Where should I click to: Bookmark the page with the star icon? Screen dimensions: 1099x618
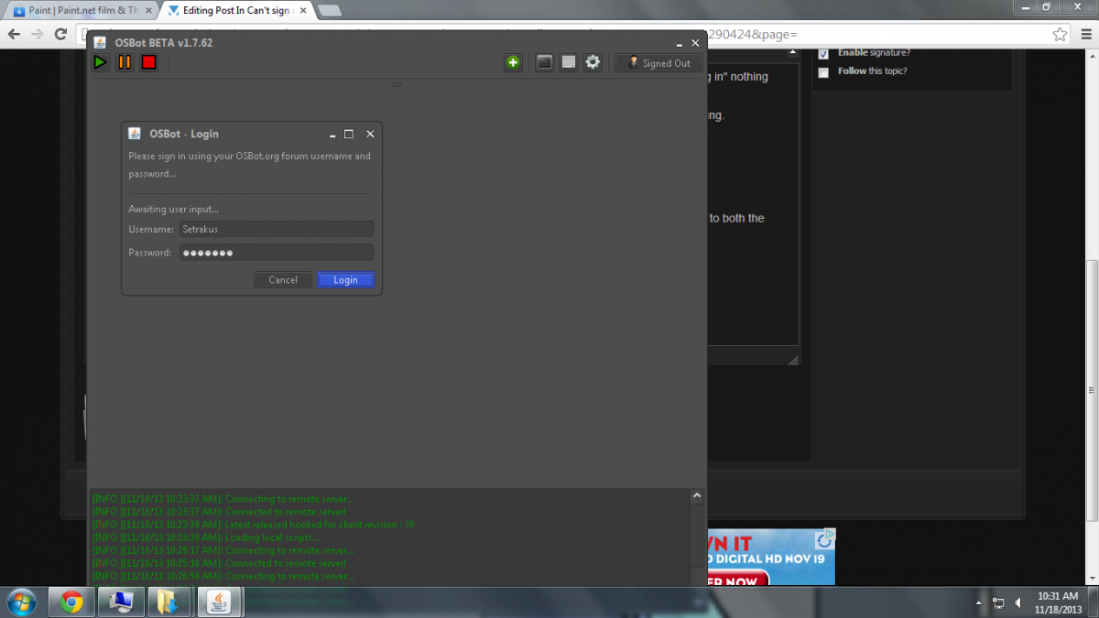click(1060, 34)
